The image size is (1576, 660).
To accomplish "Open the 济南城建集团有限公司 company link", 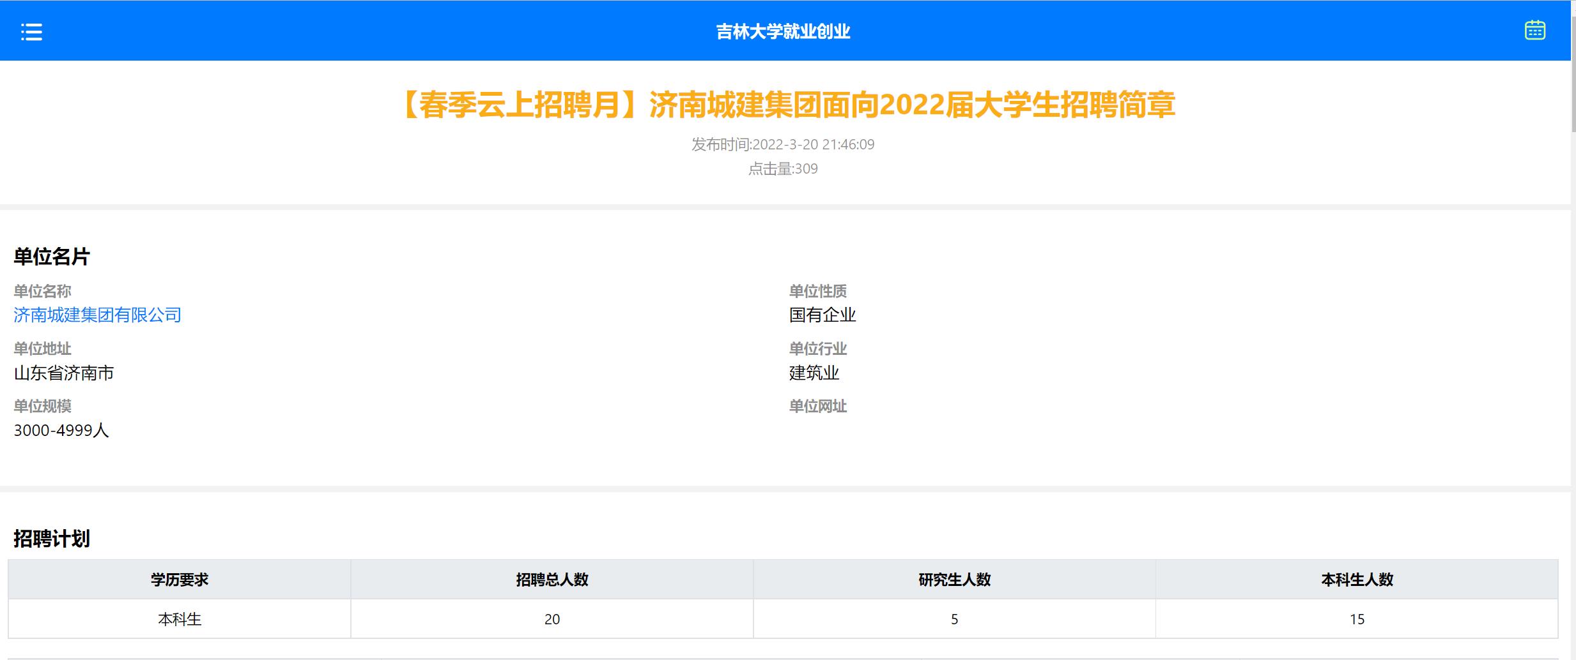I will pos(97,315).
